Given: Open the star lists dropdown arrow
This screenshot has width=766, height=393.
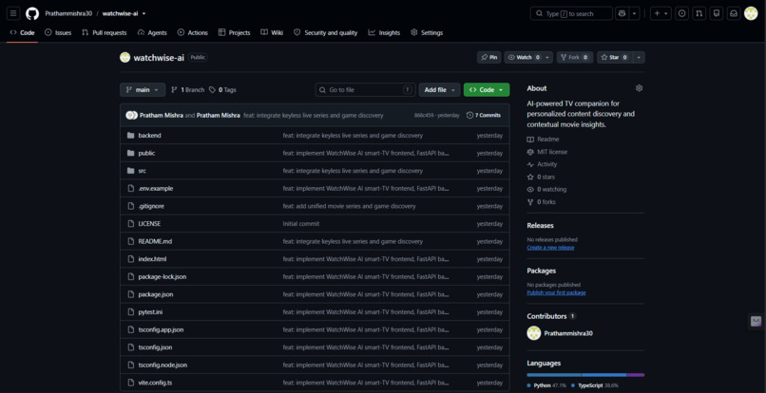Looking at the screenshot, I should point(639,58).
